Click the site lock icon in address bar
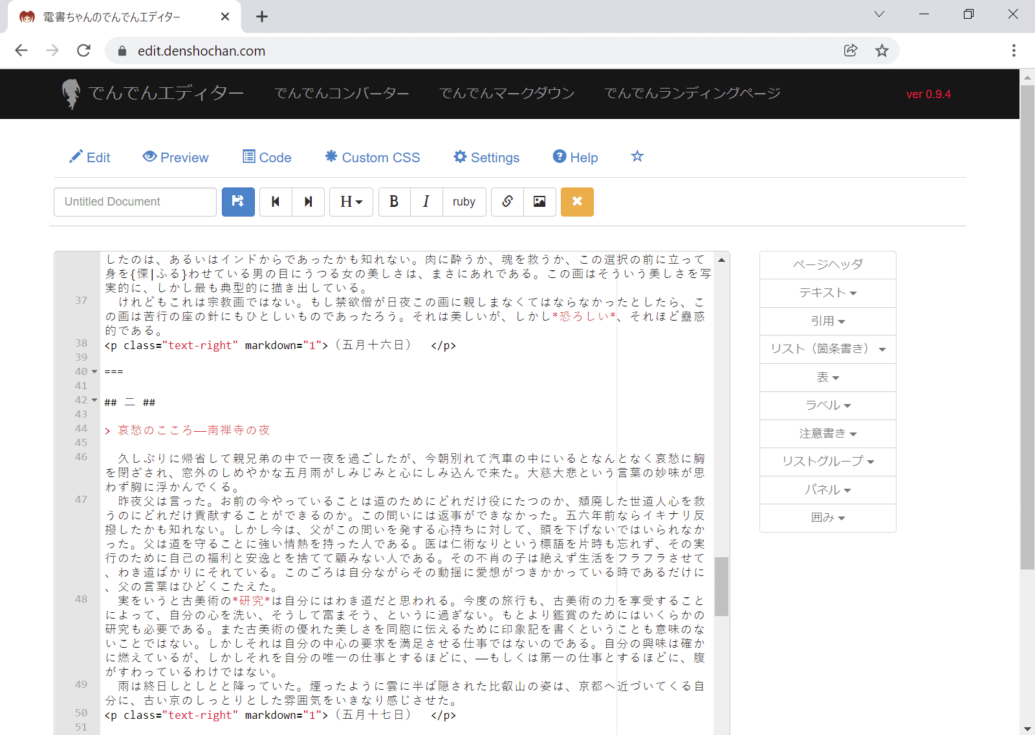Image resolution: width=1035 pixels, height=735 pixels. tap(121, 51)
